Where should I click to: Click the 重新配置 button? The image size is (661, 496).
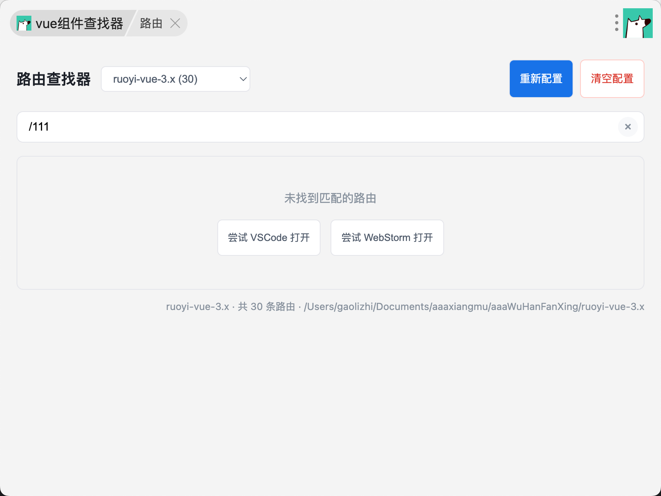541,79
